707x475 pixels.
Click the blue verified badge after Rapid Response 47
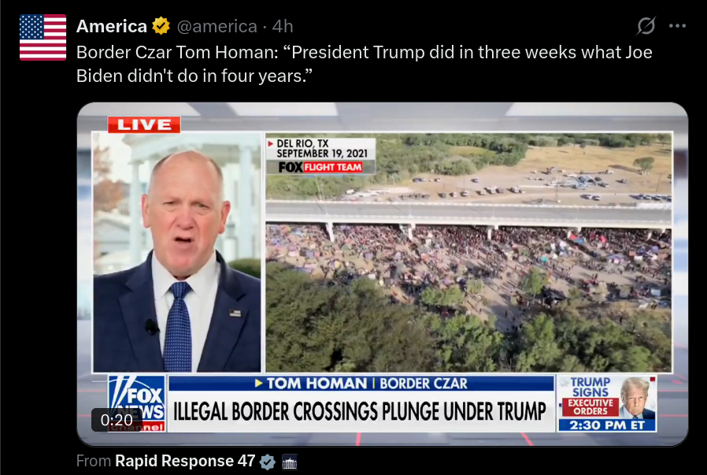coord(268,462)
